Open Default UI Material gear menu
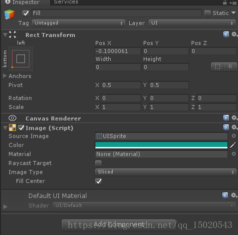 [x=234, y=195]
